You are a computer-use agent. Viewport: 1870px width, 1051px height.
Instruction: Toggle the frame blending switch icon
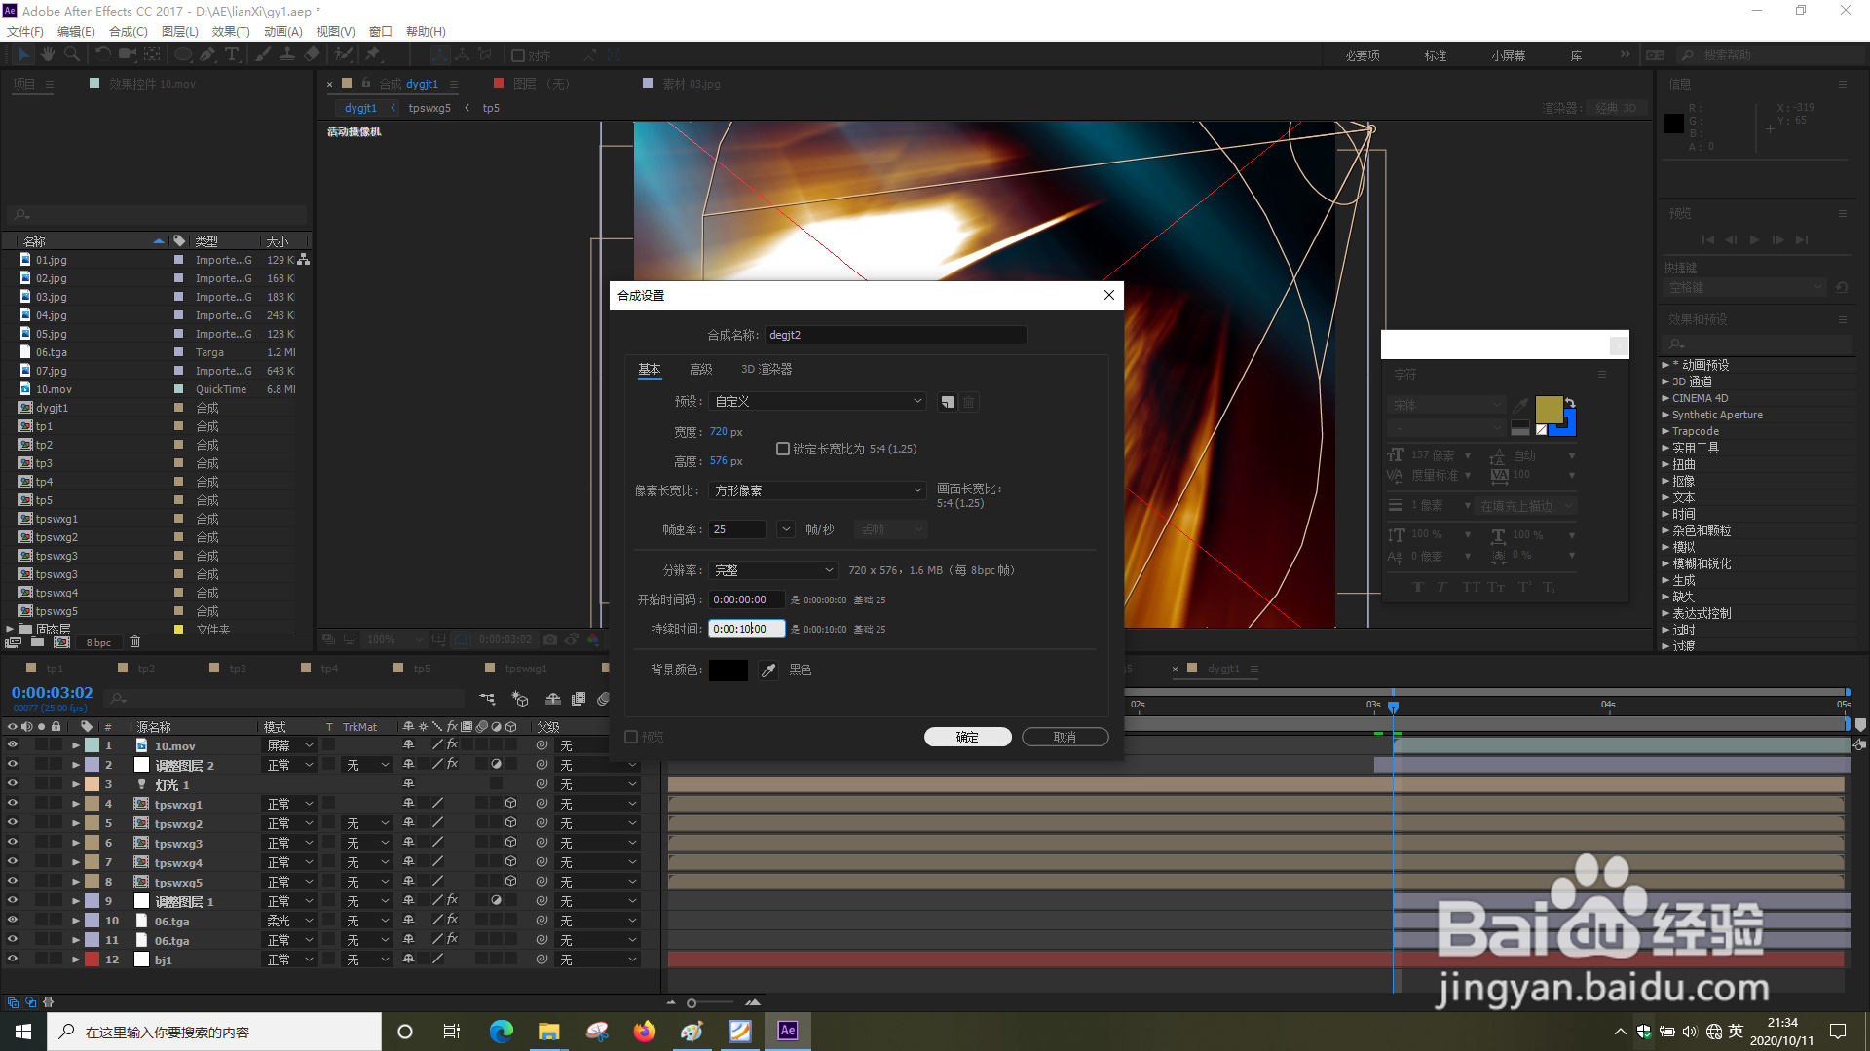pos(579,699)
